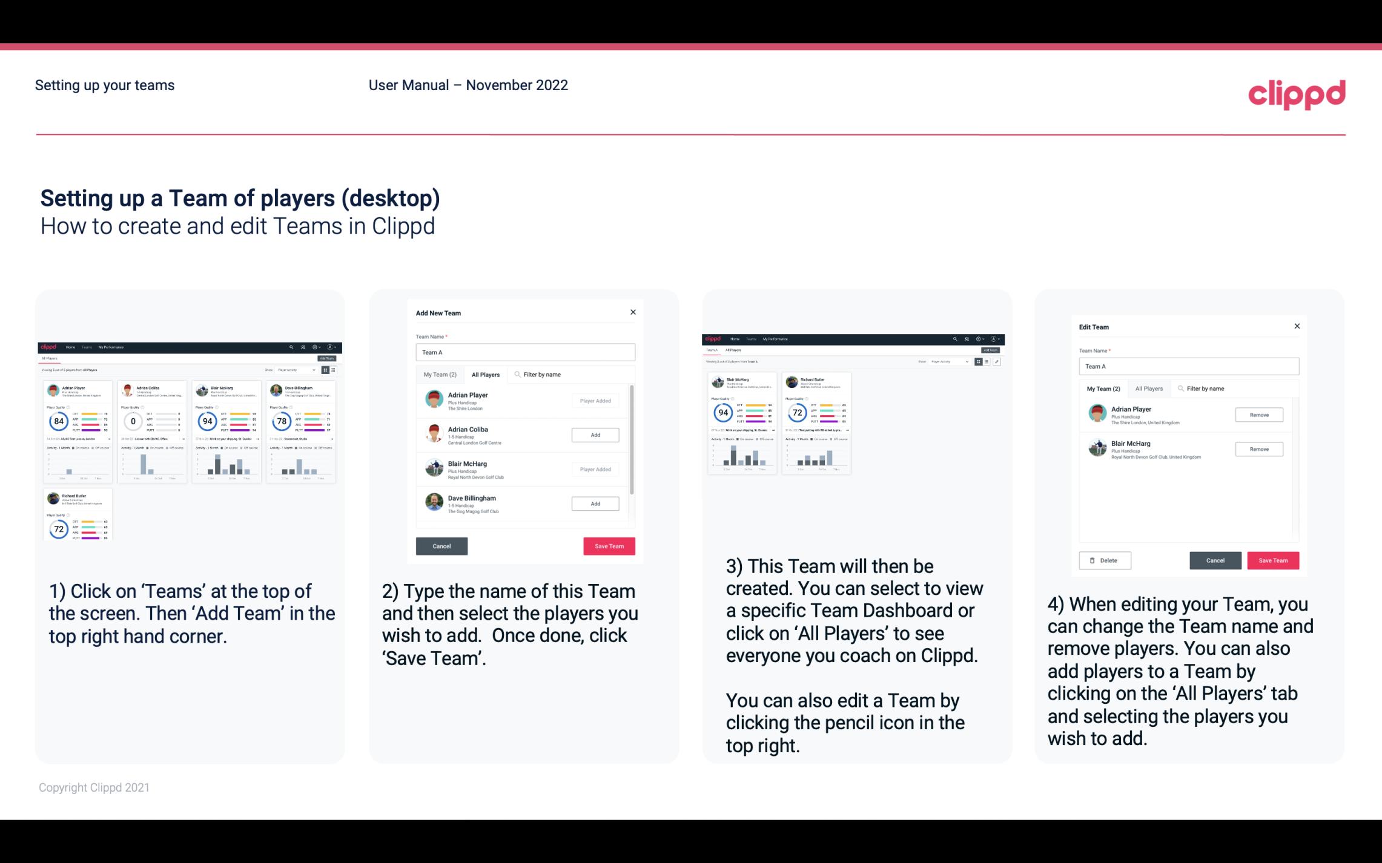The width and height of the screenshot is (1382, 863).
Task: Click the close X on Add New Team dialog
Action: click(x=632, y=312)
